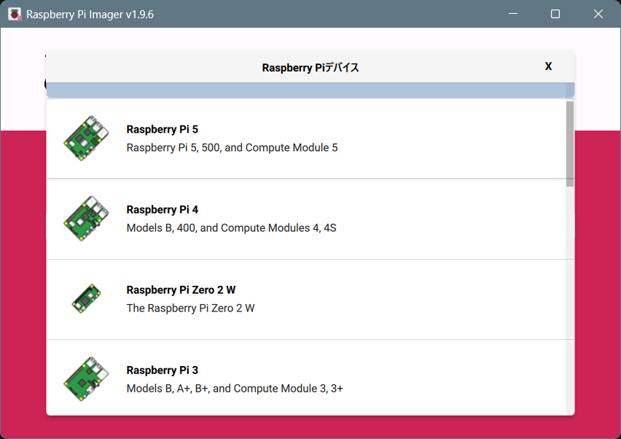Click "Models B, A+, B+, and Compute Module 3, 3+"
The image size is (621, 439).
235,389
